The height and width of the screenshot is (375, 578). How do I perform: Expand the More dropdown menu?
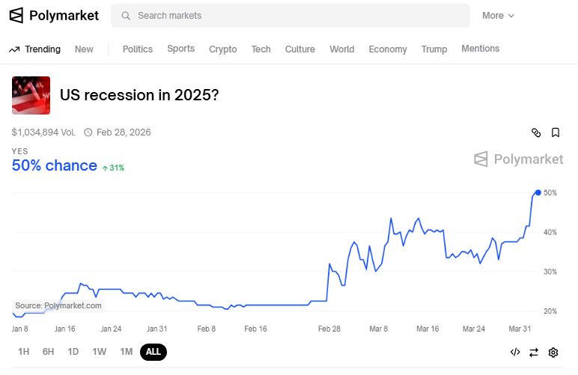coord(498,16)
